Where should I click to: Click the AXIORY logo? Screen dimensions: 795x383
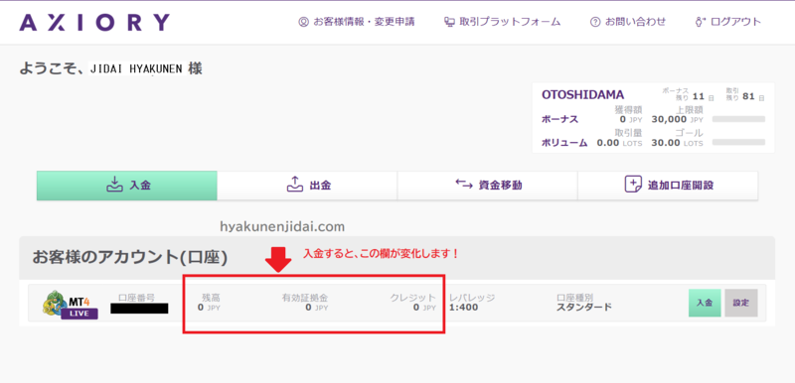coord(94,22)
